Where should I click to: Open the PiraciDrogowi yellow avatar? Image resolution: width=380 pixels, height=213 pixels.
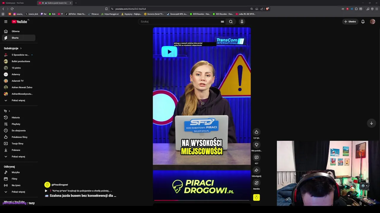[x=47, y=185]
